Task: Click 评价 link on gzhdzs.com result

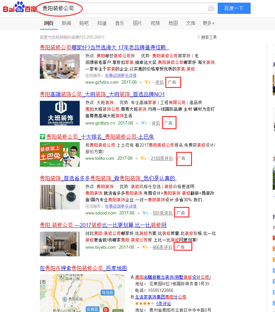Action: [159, 82]
